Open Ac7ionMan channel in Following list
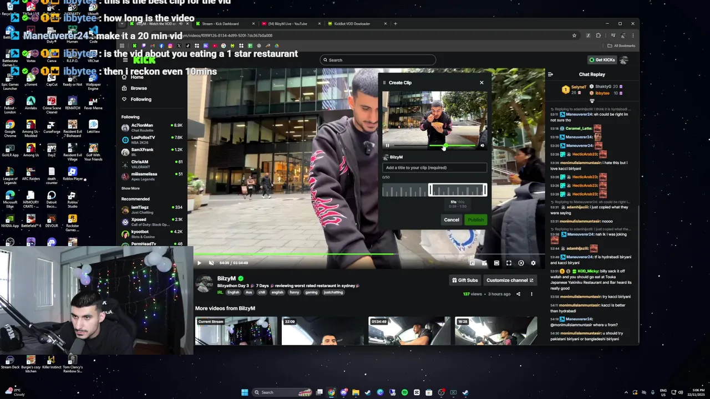 (153, 127)
